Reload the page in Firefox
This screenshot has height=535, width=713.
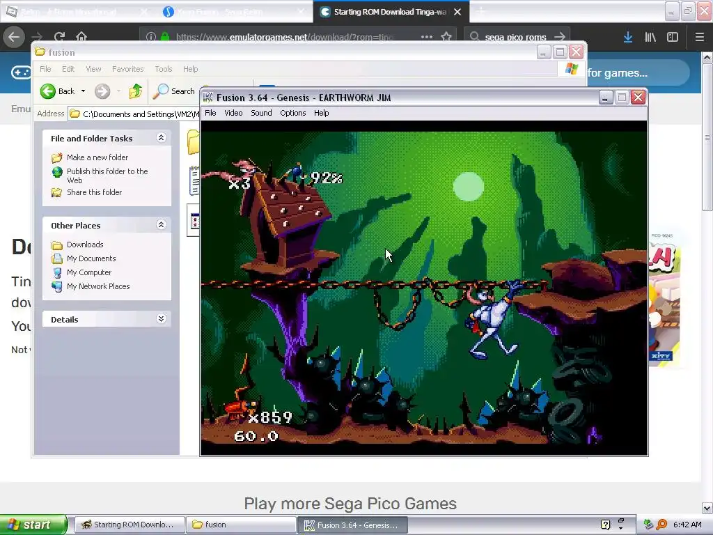click(x=59, y=36)
